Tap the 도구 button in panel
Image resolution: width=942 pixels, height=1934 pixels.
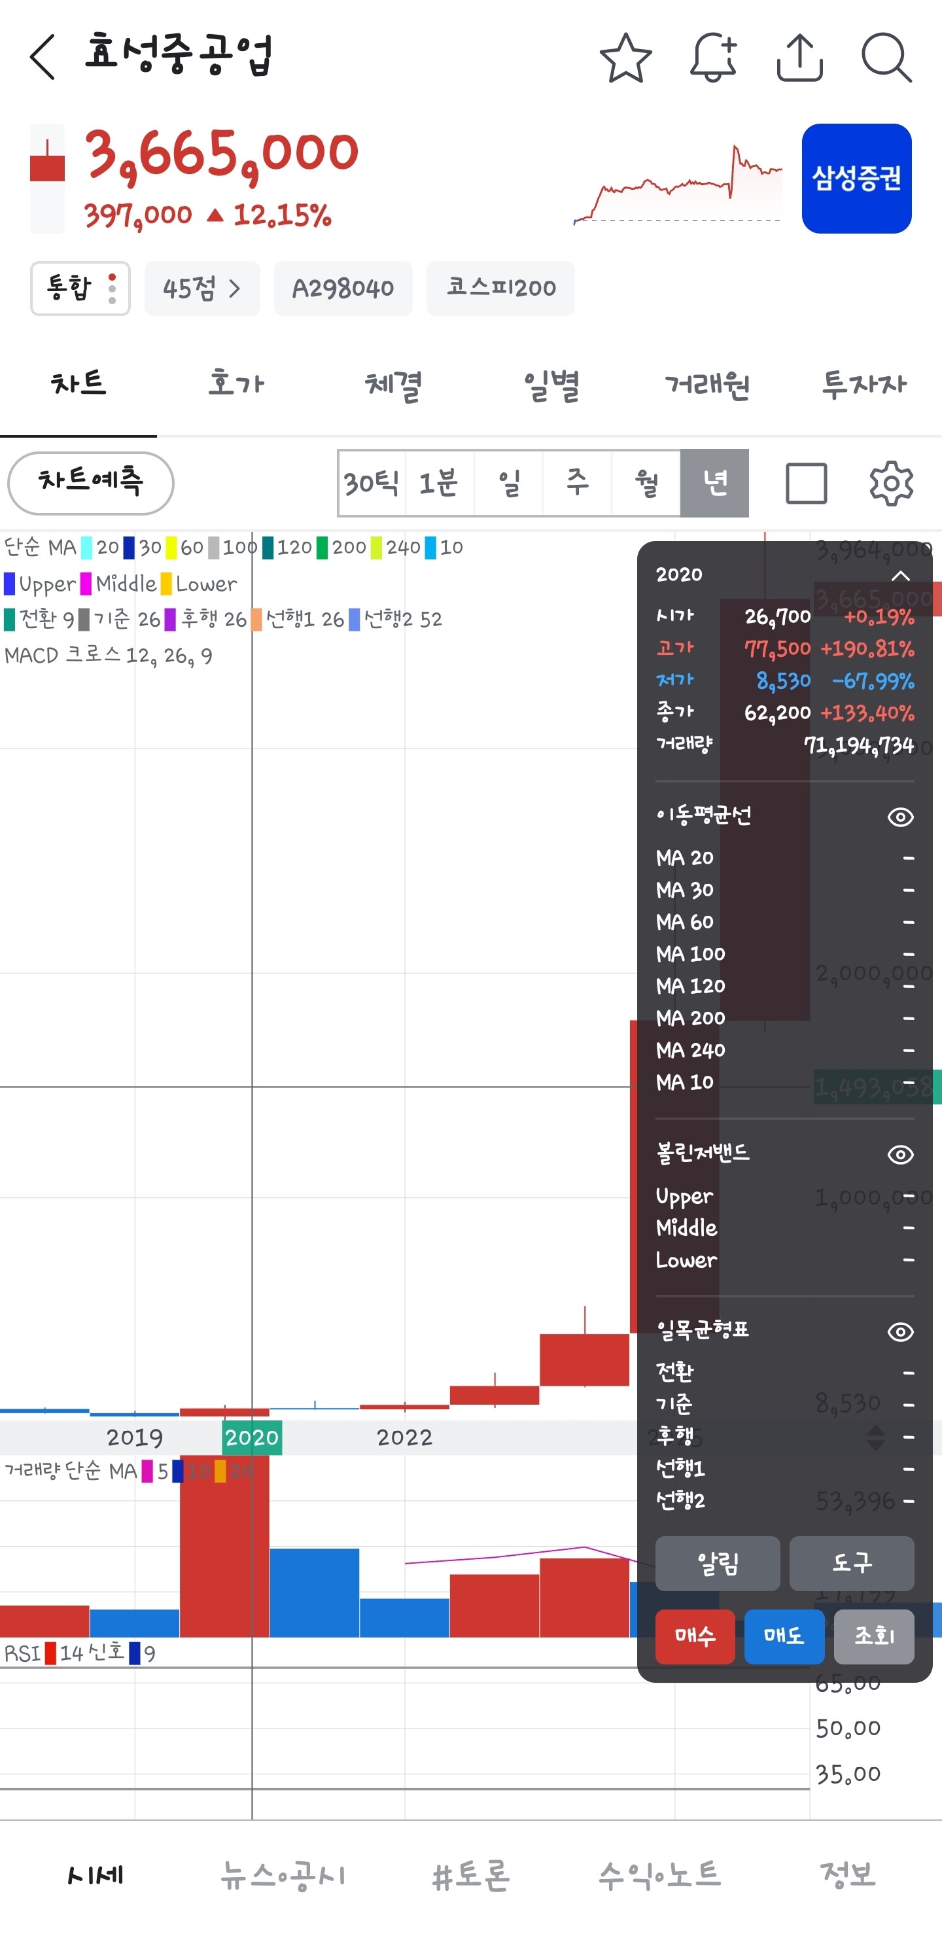[x=851, y=1563]
